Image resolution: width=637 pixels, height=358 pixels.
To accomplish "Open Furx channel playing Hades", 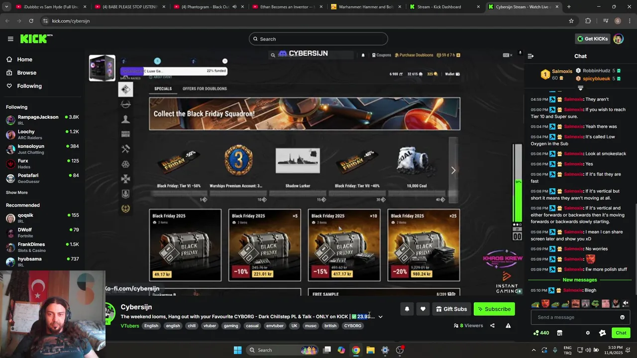I will coord(42,163).
